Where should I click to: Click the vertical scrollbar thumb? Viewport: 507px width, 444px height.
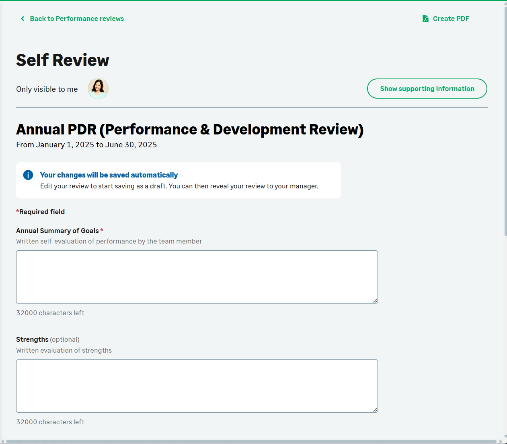pos(505,121)
